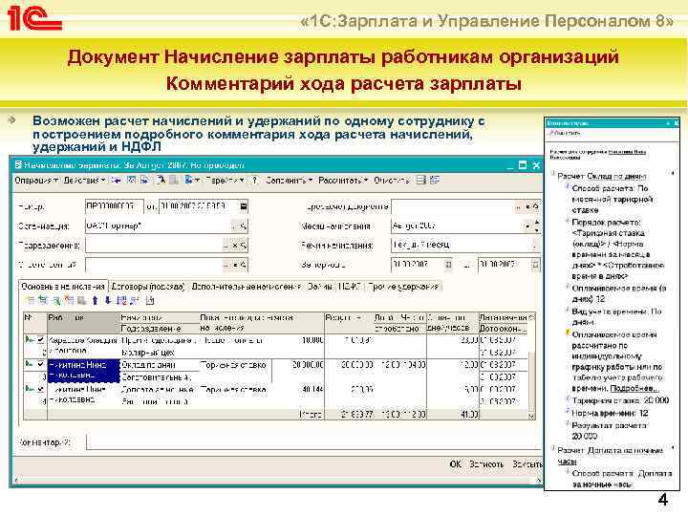
Task: Click the OK button
Action: [x=456, y=464]
